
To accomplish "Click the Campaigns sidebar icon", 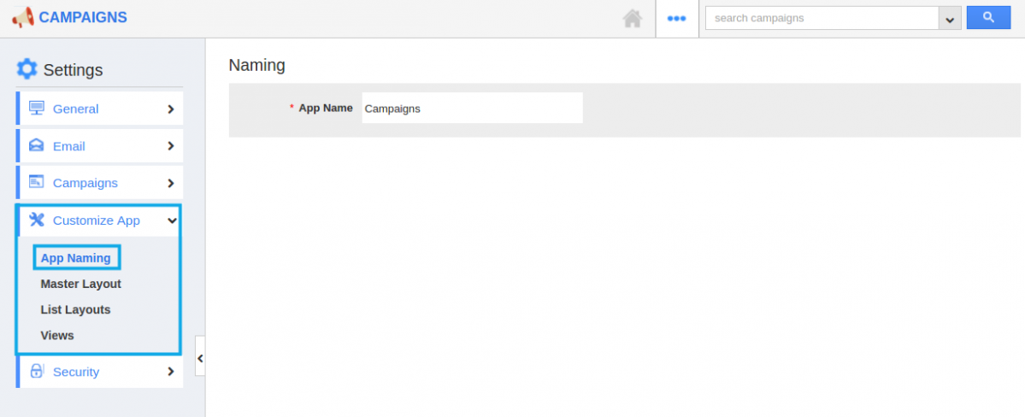I will (36, 182).
